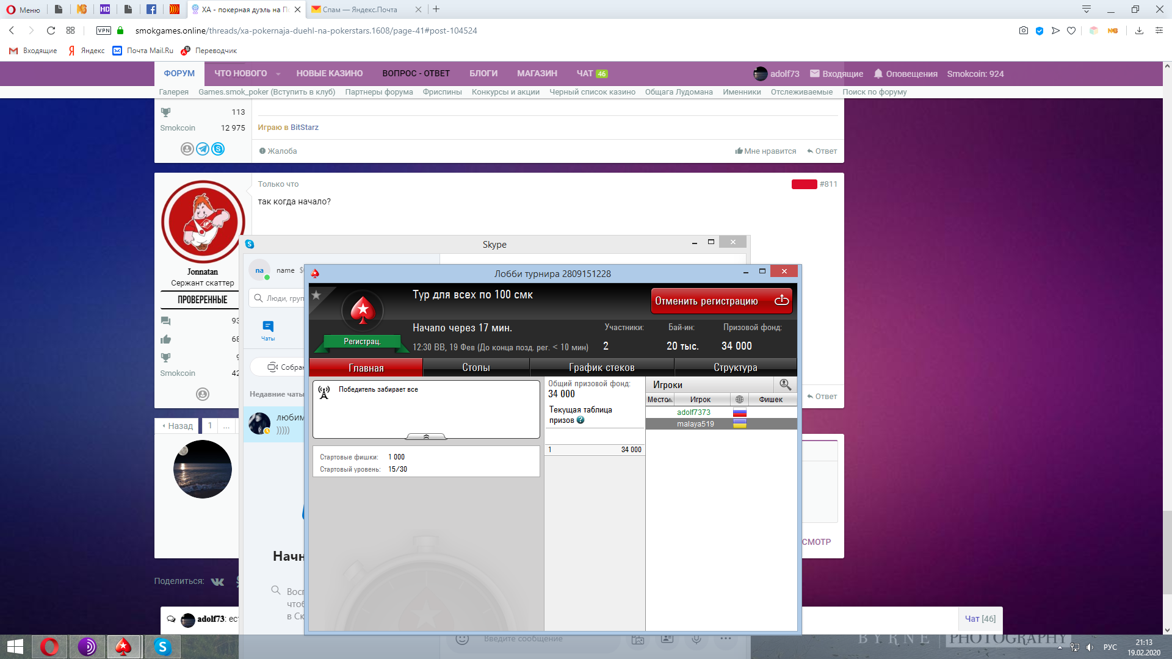
Task: Click Назад pagination button
Action: tap(178, 426)
